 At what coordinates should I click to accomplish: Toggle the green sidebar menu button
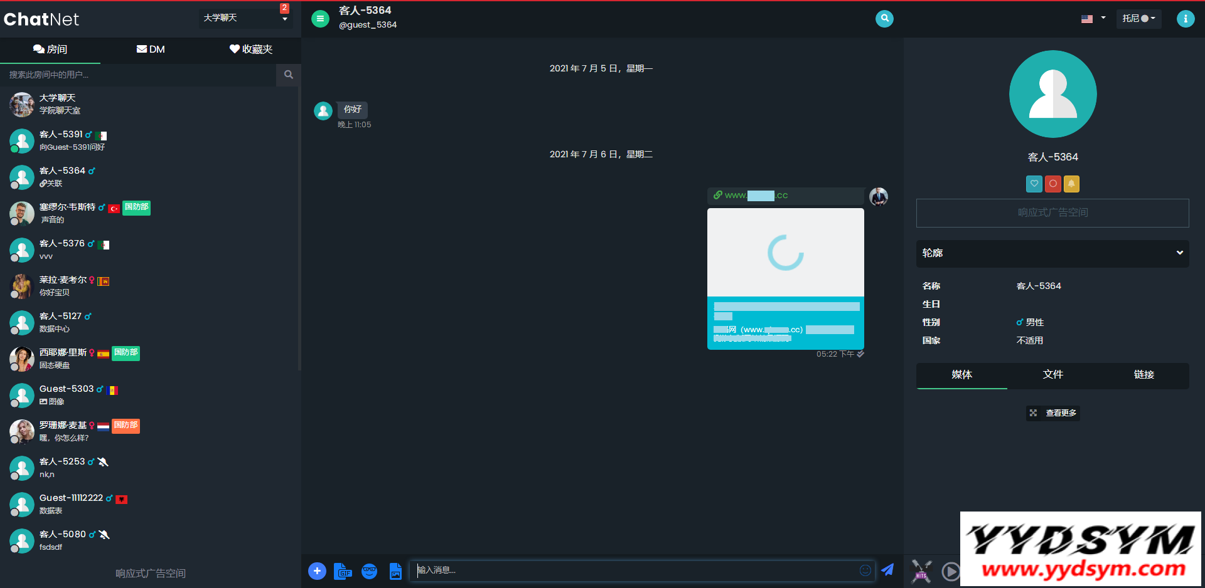(x=320, y=19)
